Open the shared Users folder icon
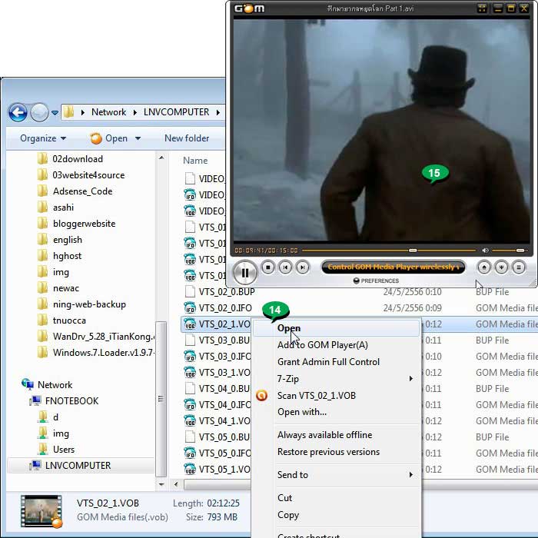The width and height of the screenshot is (538, 538). pyautogui.click(x=43, y=450)
